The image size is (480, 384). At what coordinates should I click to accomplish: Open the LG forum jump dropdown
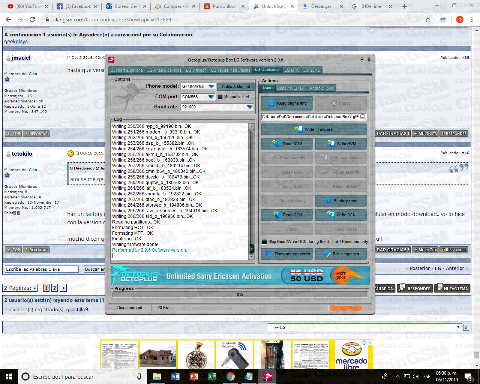click(x=364, y=327)
